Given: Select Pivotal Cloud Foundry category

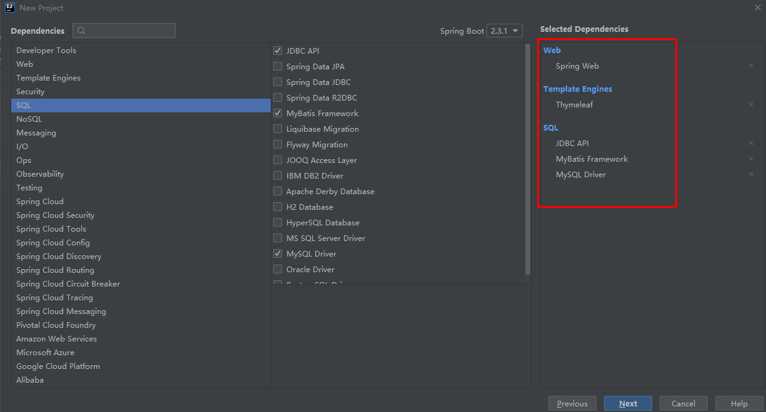Looking at the screenshot, I should (141, 325).
